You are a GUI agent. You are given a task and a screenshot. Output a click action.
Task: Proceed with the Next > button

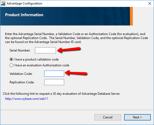[x=137, y=117]
